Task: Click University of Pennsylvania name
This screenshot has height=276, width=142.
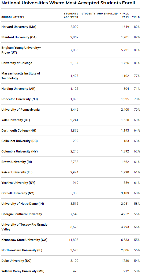Action: pyautogui.click(x=21, y=110)
